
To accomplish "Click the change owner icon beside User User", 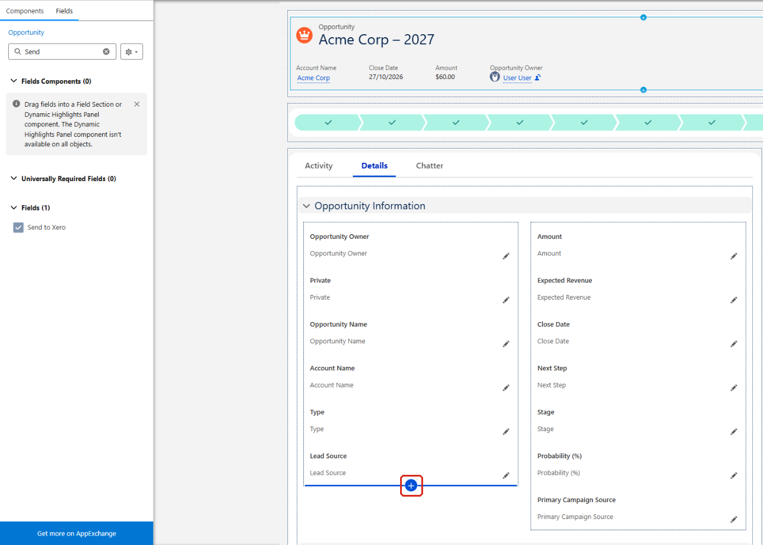I will [538, 77].
